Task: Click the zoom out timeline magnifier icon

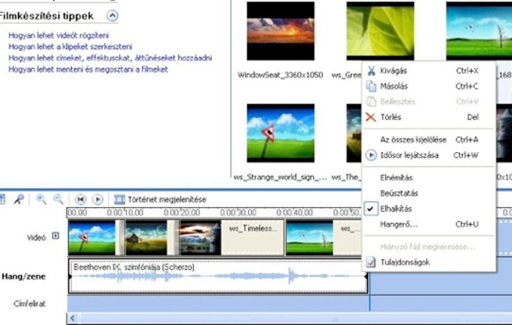Action: click(x=58, y=199)
